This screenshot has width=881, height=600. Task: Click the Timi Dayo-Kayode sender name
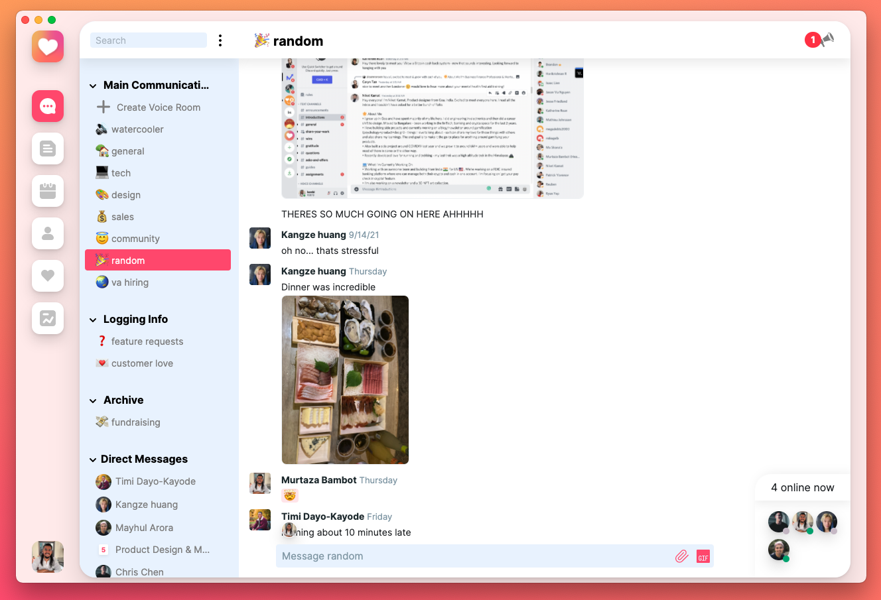pos(322,516)
